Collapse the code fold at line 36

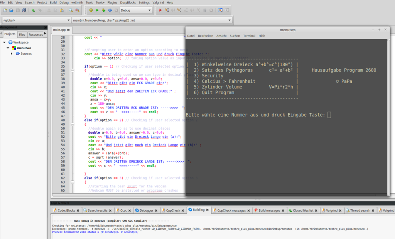[x=72, y=71]
